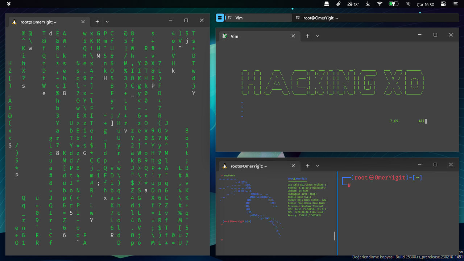Open the tab dropdown in the neofetch terminal
Screen dimensions: 464x261
[x=318, y=165]
